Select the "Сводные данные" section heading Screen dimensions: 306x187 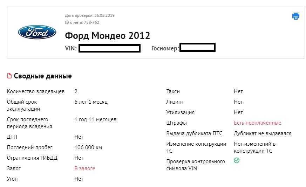pos(43,76)
